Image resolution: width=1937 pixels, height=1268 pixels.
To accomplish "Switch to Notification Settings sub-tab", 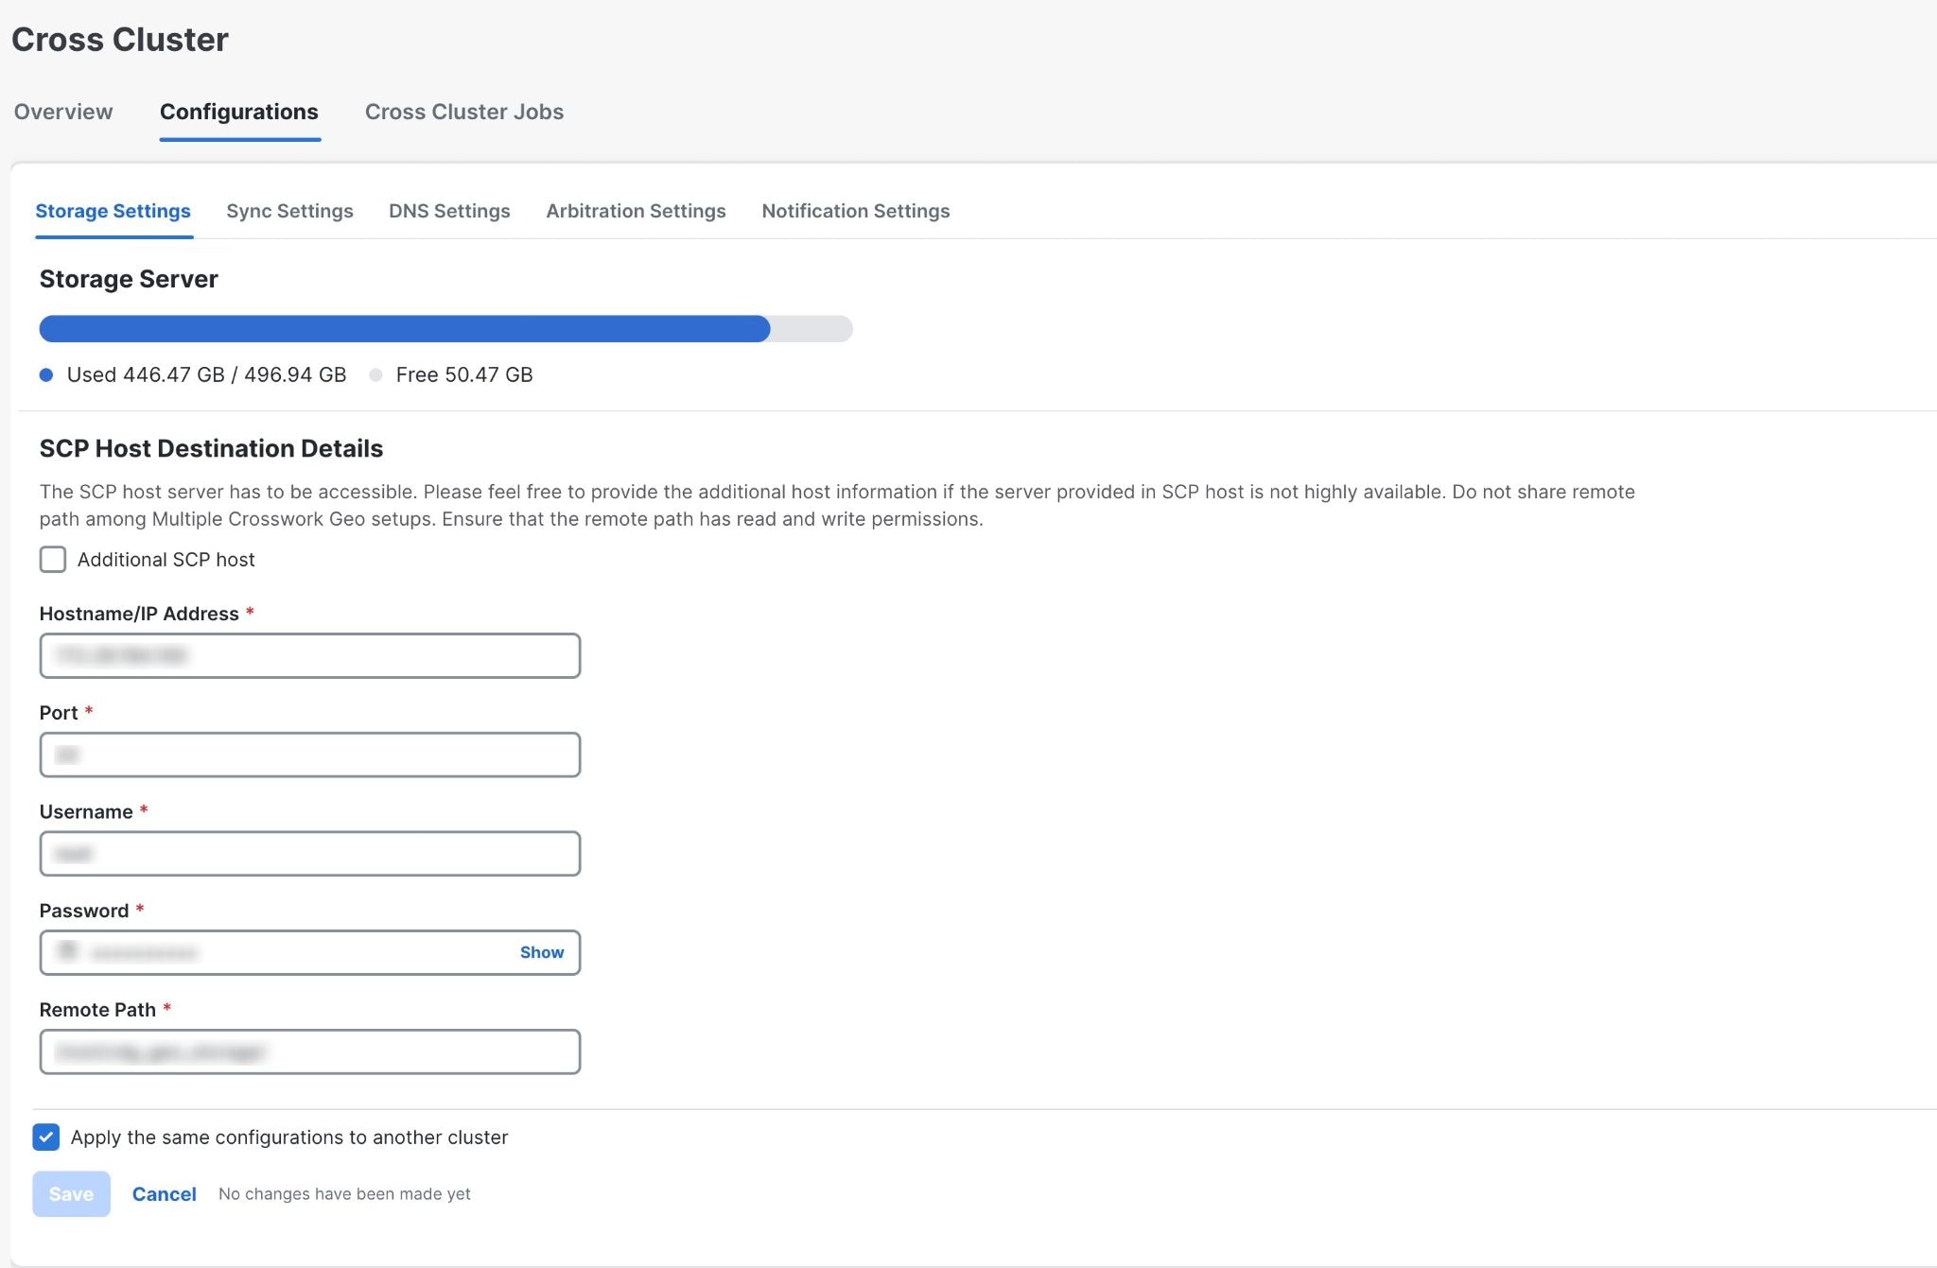I will 855,211.
